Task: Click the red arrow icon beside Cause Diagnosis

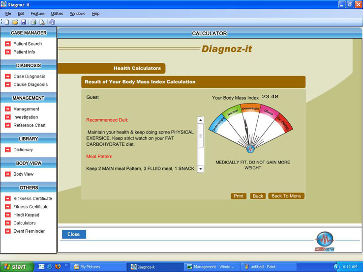Action: pos(8,84)
